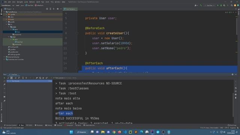Open the Run menu in menu bar
This screenshot has height=135, width=240.
click(x=43, y=2)
